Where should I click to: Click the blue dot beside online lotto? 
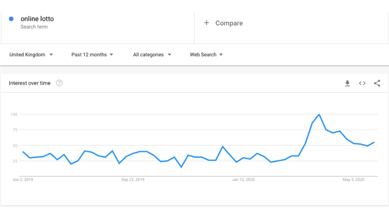(x=11, y=19)
